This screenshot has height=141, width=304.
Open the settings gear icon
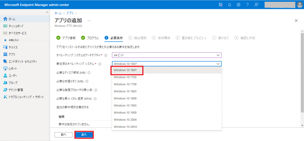click(x=238, y=5)
